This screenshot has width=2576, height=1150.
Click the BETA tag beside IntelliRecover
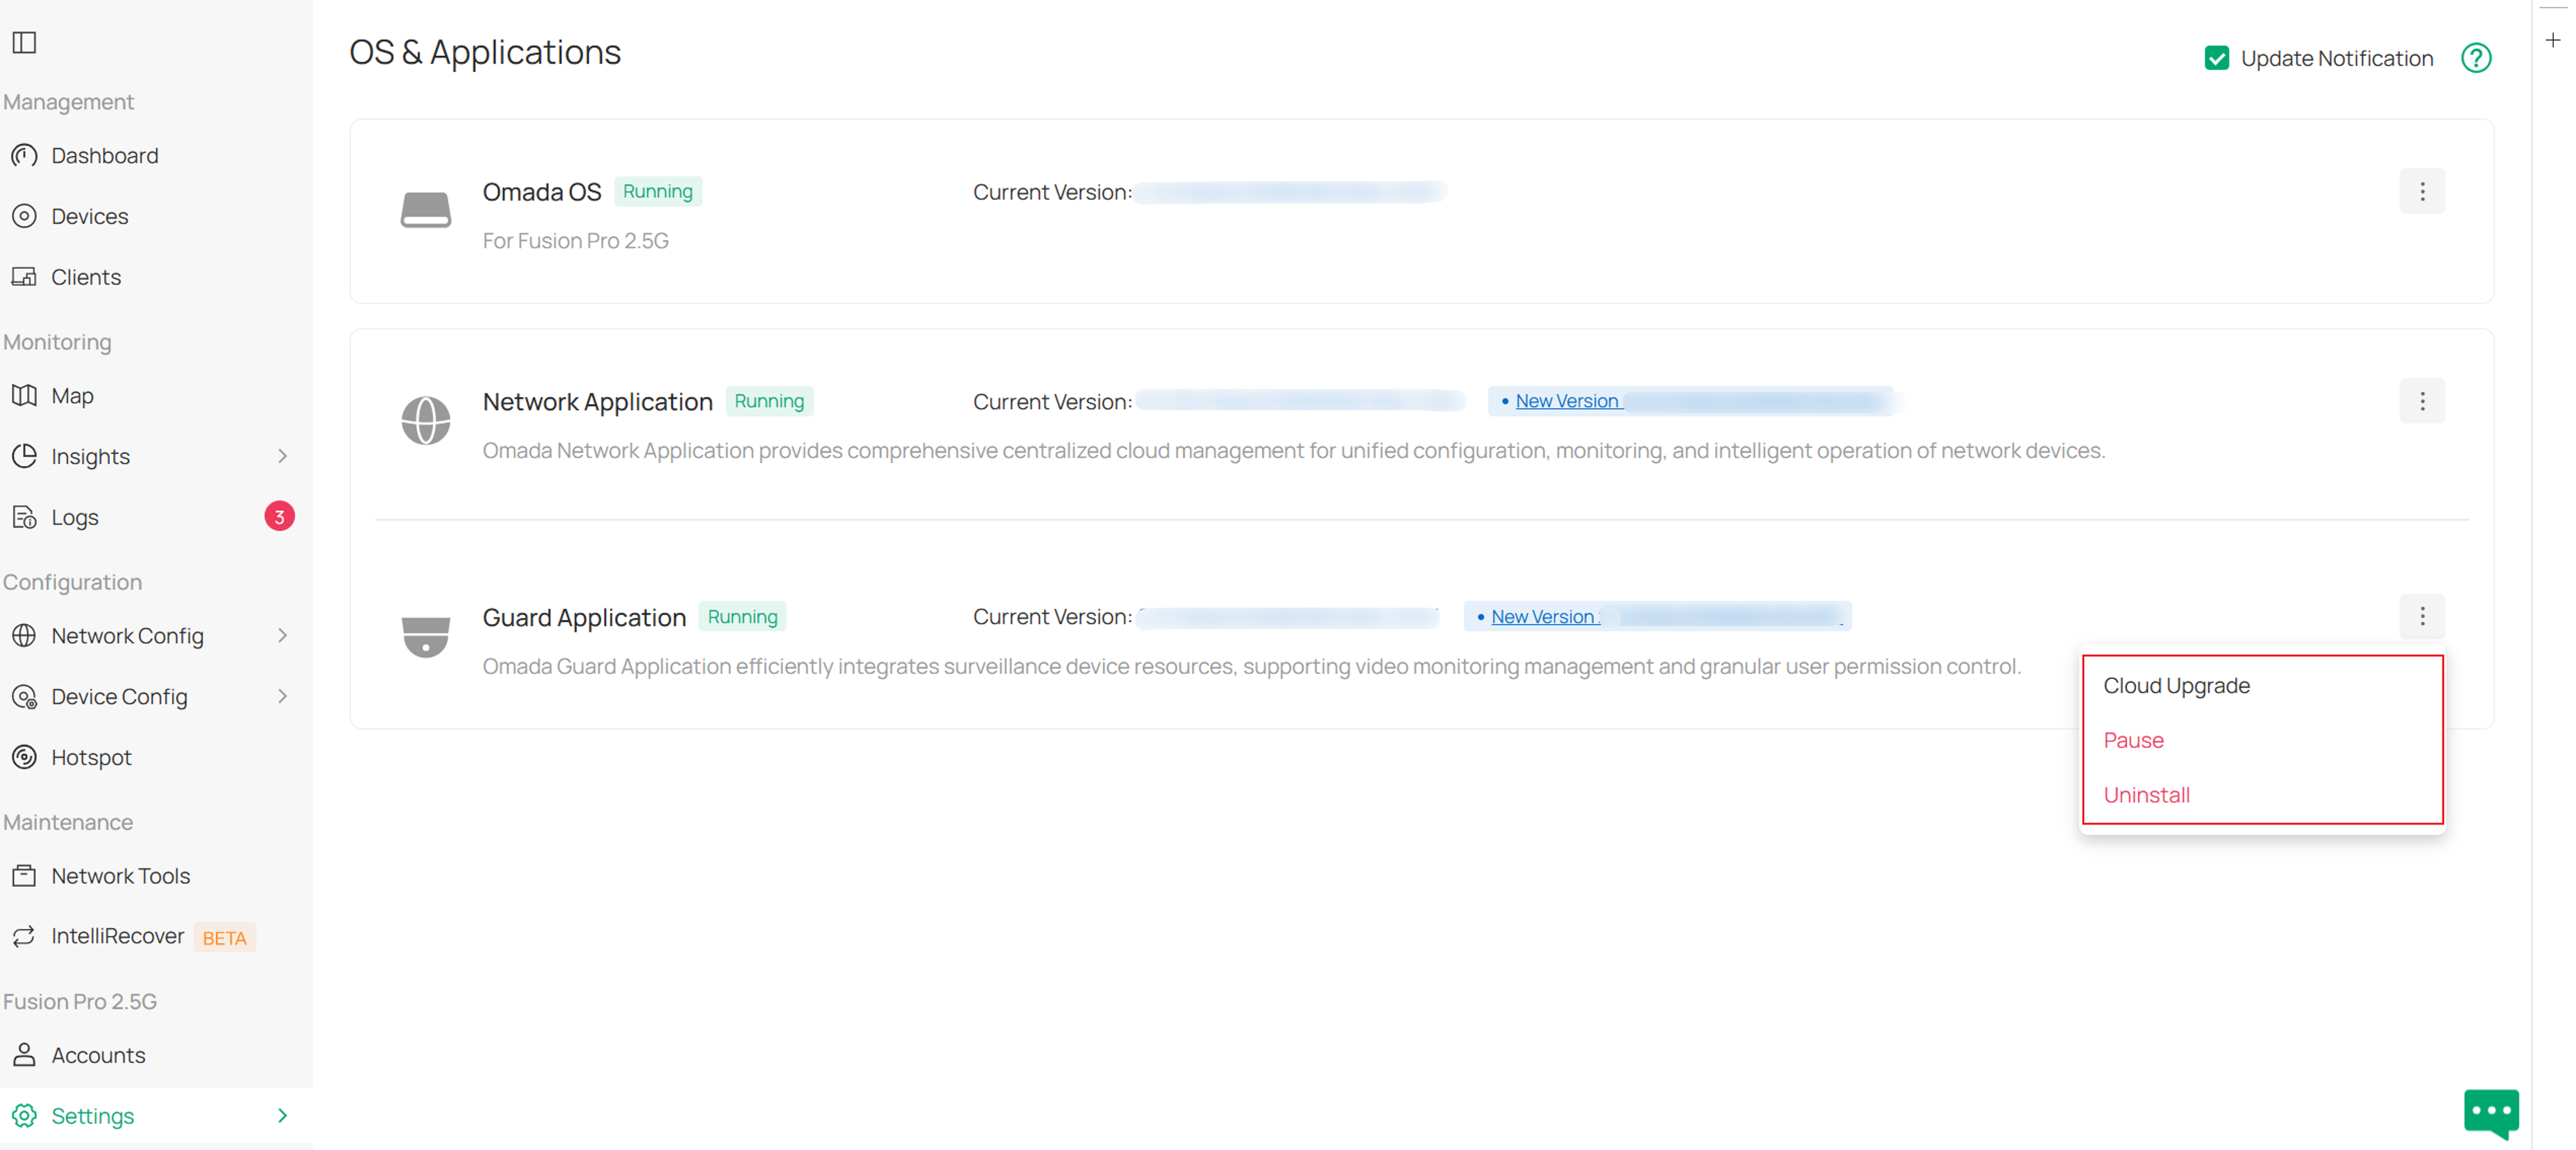(x=224, y=938)
